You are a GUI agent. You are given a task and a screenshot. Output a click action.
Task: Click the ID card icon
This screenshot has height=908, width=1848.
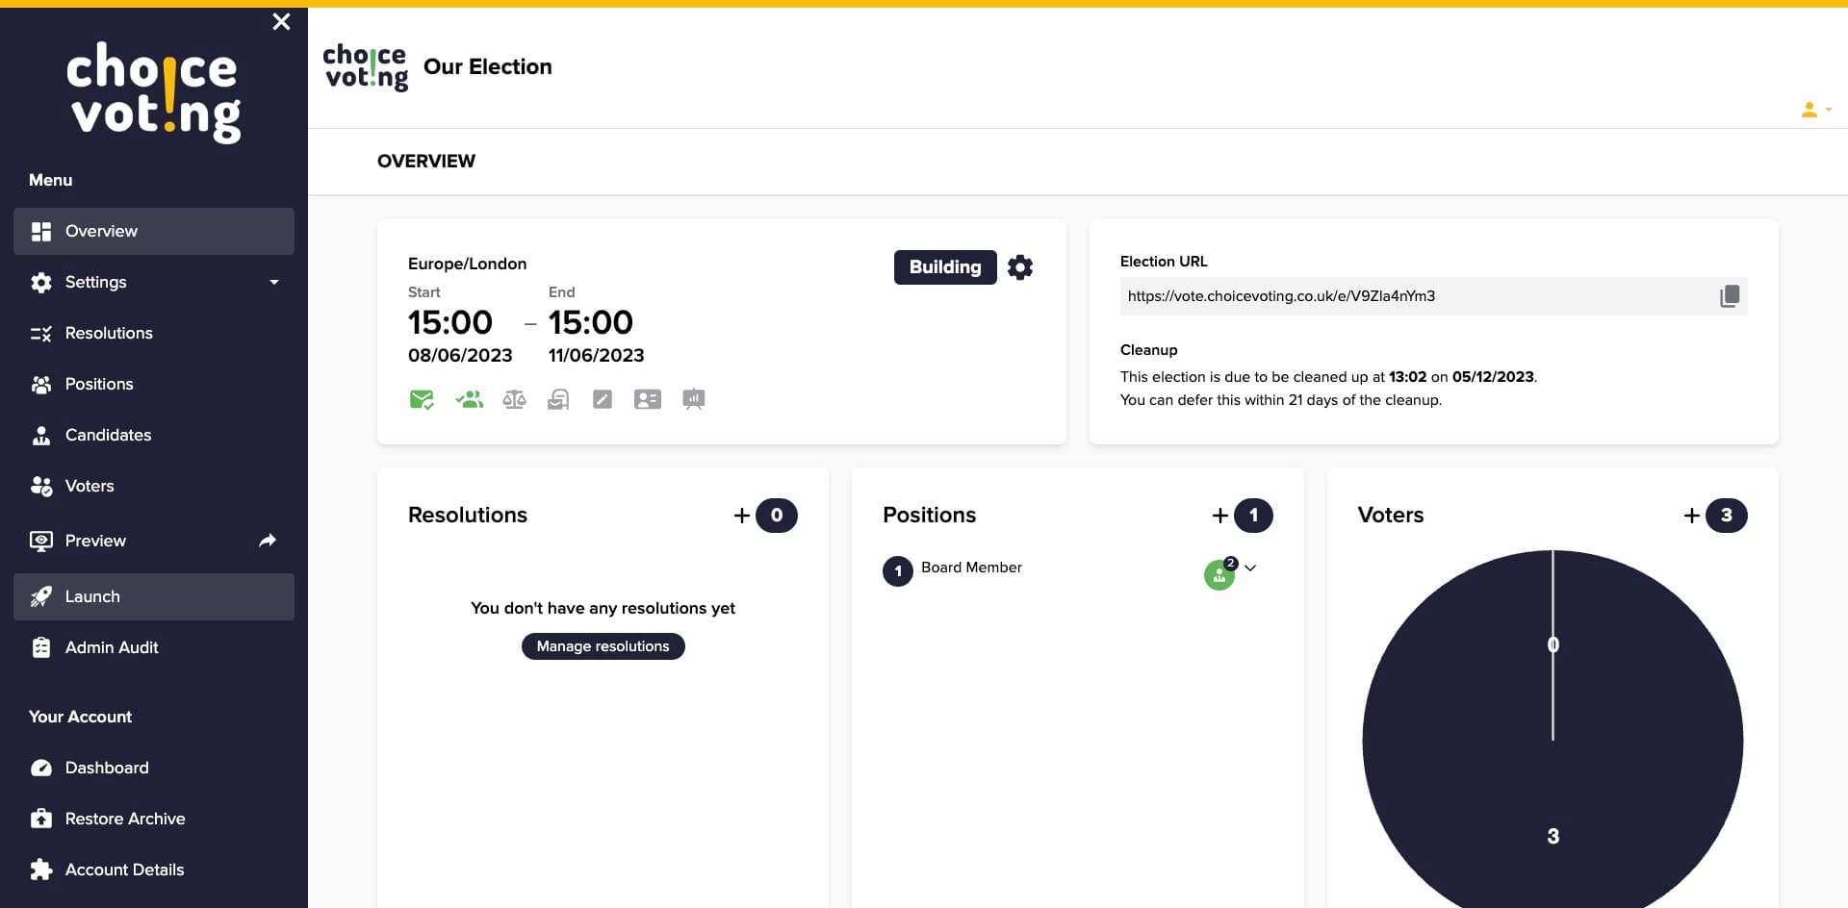[648, 399]
